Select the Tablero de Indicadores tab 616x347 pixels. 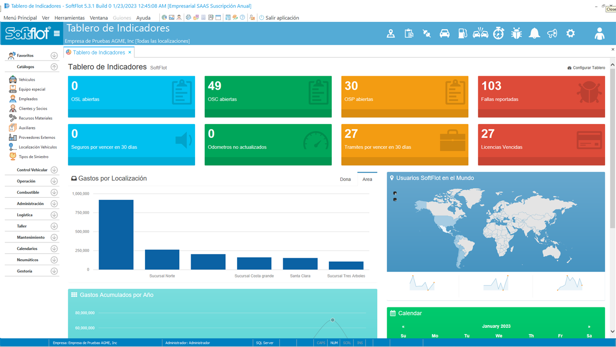99,53
